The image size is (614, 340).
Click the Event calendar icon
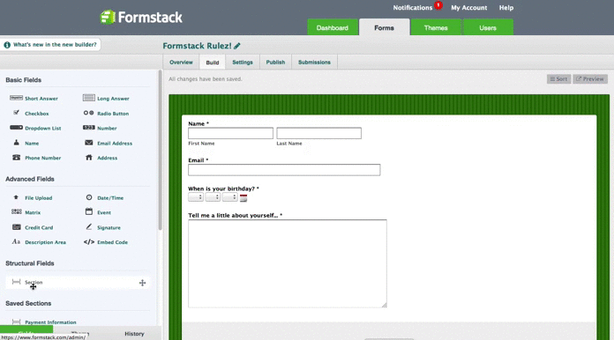coord(89,211)
